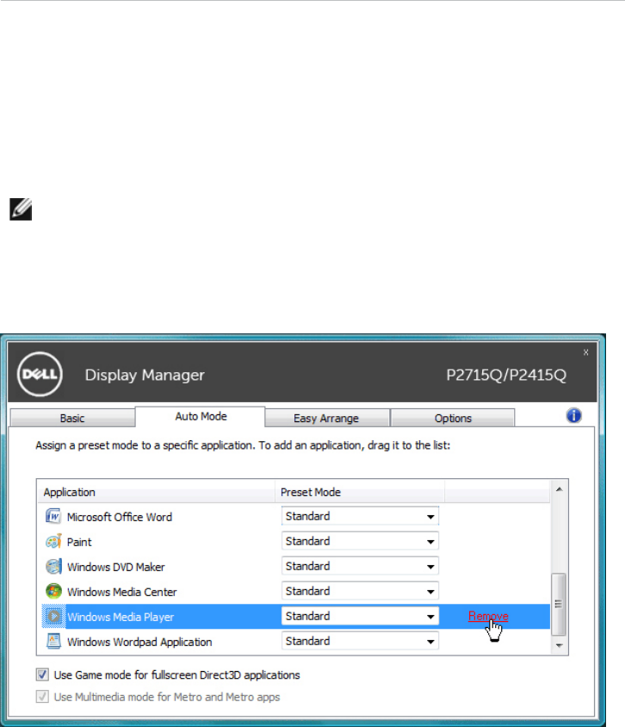Switch to the Auto Mode tab
Image resolution: width=625 pixels, height=727 pixels.
point(201,416)
